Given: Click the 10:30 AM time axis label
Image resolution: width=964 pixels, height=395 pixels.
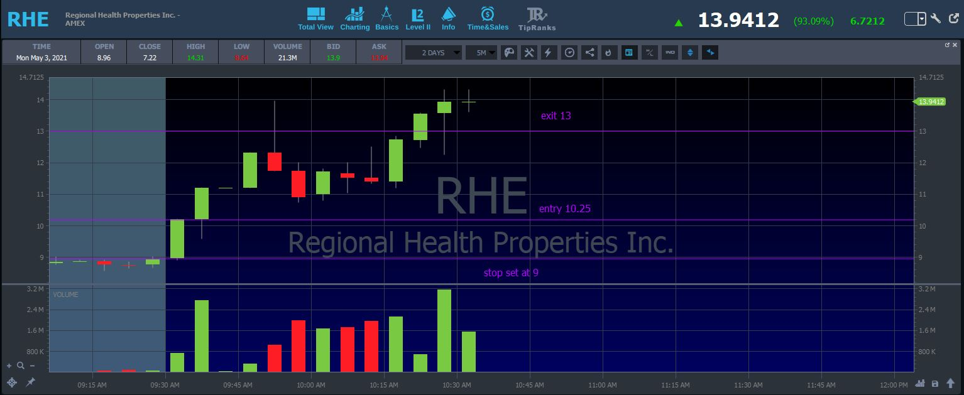Looking at the screenshot, I should click(x=457, y=385).
